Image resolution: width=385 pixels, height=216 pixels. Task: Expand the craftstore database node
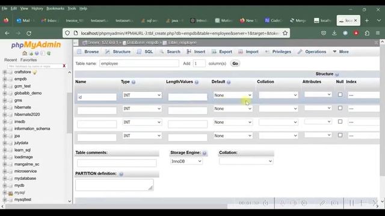tap(5, 72)
